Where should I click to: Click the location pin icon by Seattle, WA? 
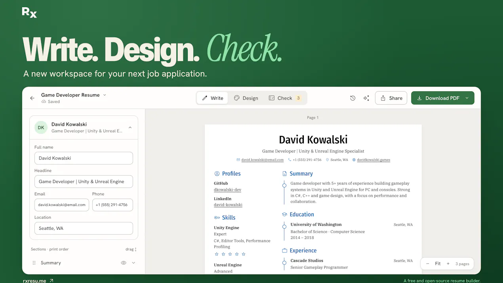328,160
